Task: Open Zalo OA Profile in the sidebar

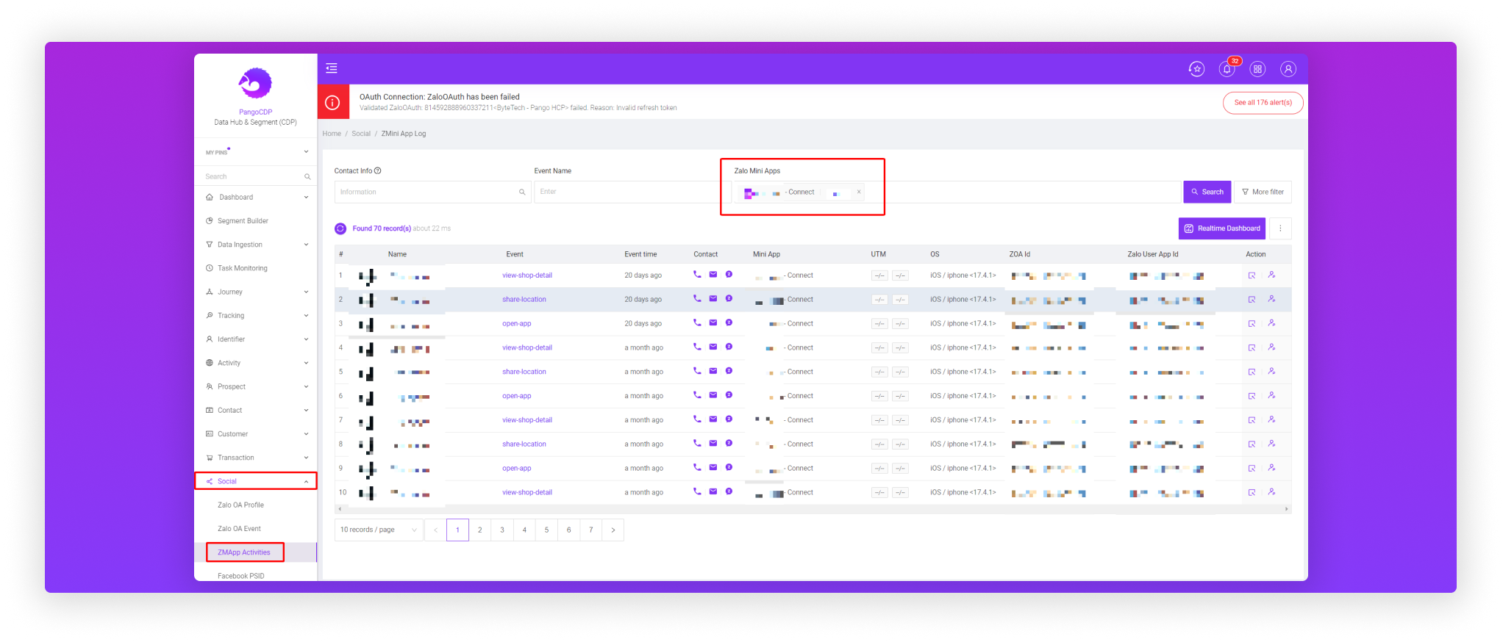Action: (240, 505)
